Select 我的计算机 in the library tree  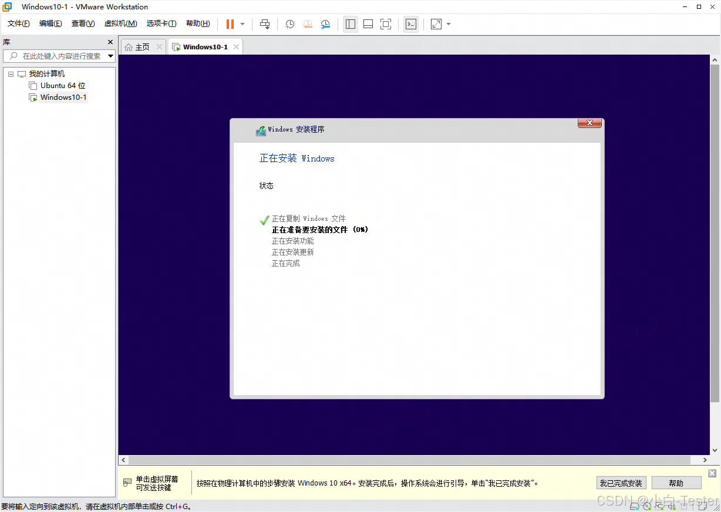(x=47, y=74)
